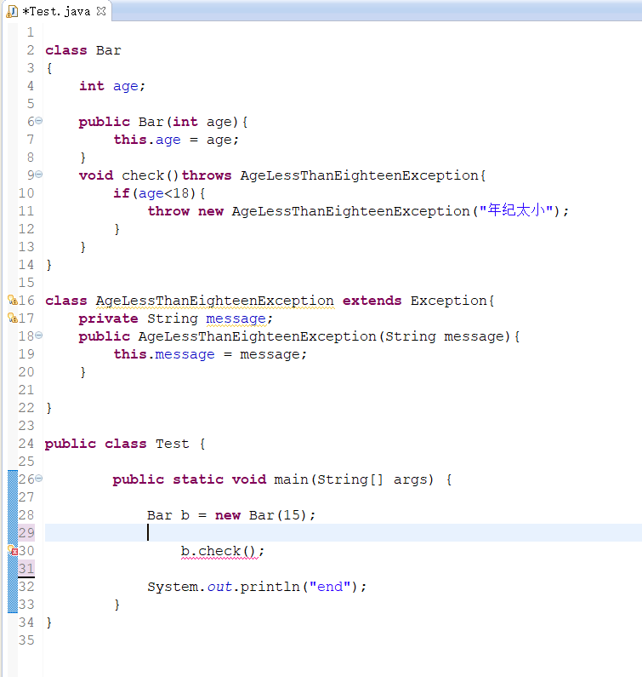Collapse the check() method at line 9
This screenshot has width=642, height=677.
(39, 175)
